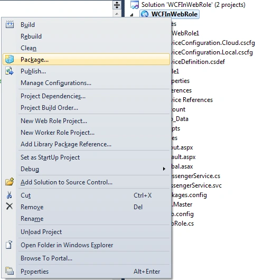255x280 pixels.
Task: Click the WCFInWebRole project globe icon
Action: pyautogui.click(x=145, y=14)
